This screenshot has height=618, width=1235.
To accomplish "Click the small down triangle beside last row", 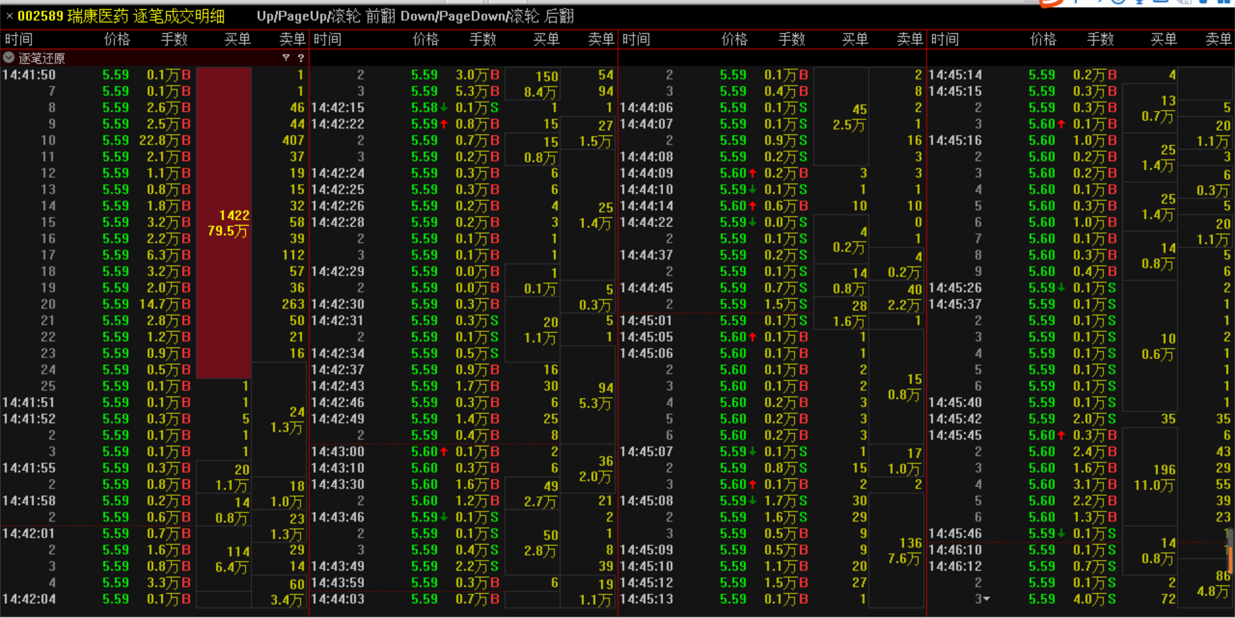I will coord(987,599).
